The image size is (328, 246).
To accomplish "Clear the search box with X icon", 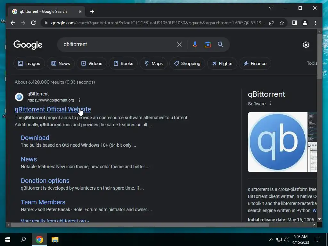I will click(x=179, y=45).
